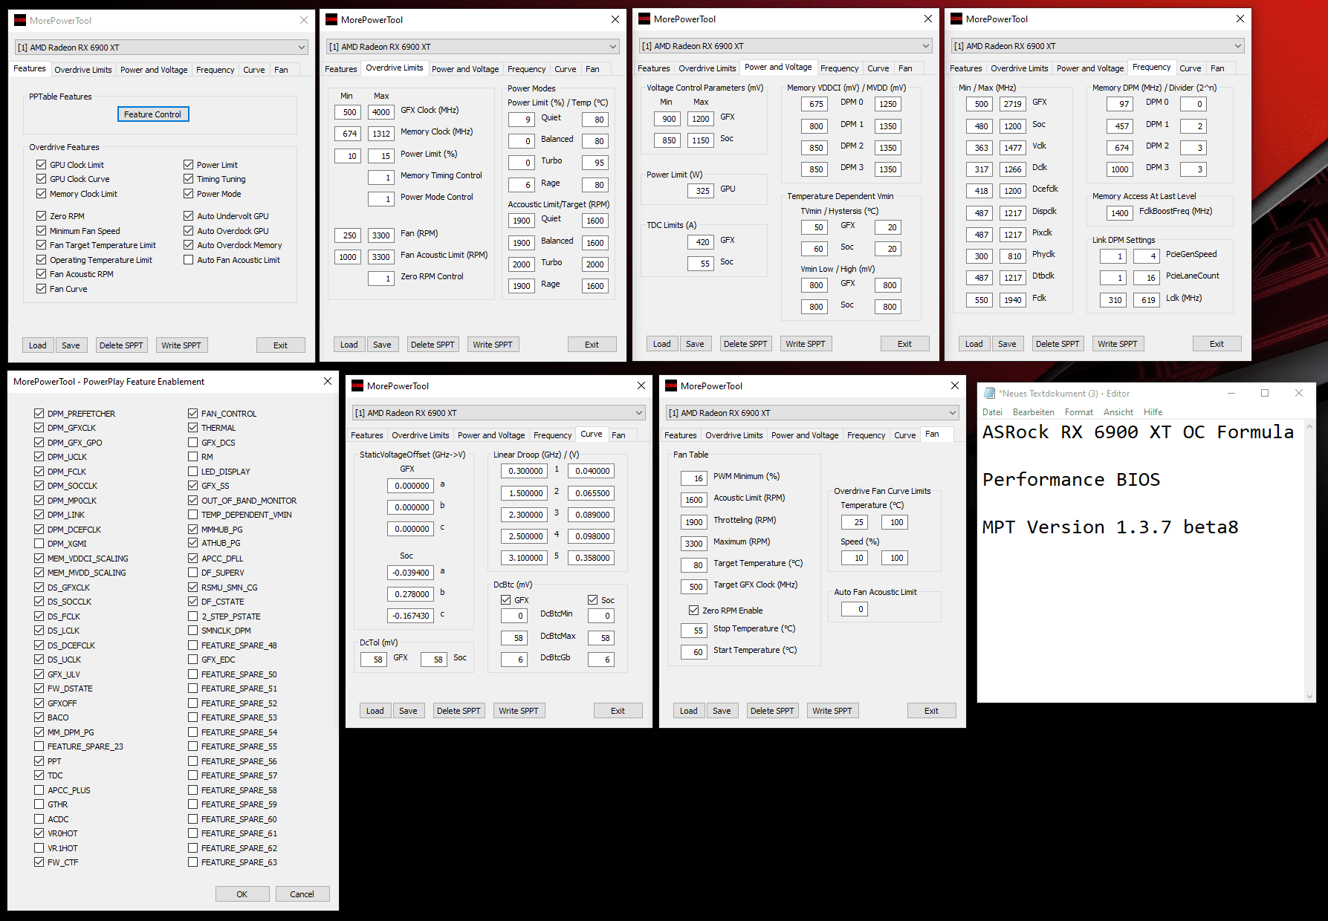Image resolution: width=1328 pixels, height=921 pixels.
Task: Click the Target Temperature field showing 80
Action: point(694,565)
